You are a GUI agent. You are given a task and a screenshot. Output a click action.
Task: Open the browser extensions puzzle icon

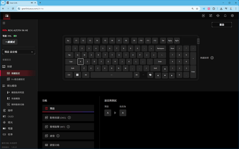point(214,9)
